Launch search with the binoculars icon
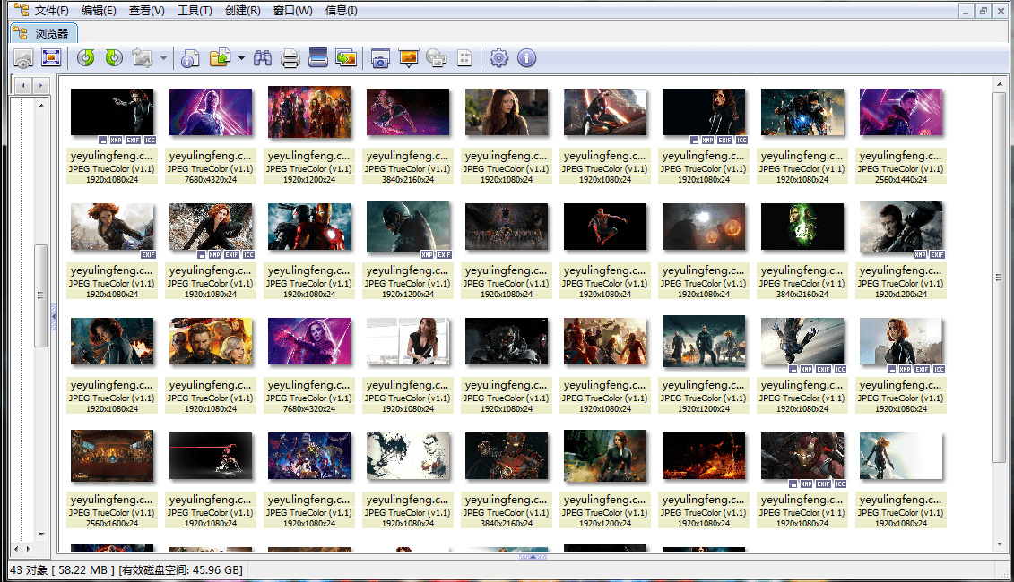1014x582 pixels. pyautogui.click(x=263, y=58)
